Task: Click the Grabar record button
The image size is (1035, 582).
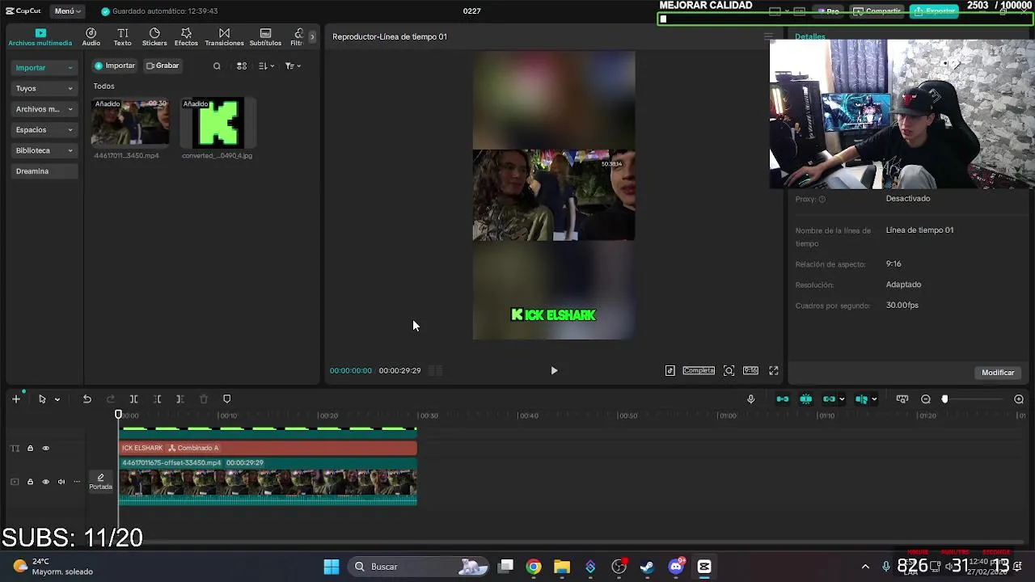Action: pos(163,65)
